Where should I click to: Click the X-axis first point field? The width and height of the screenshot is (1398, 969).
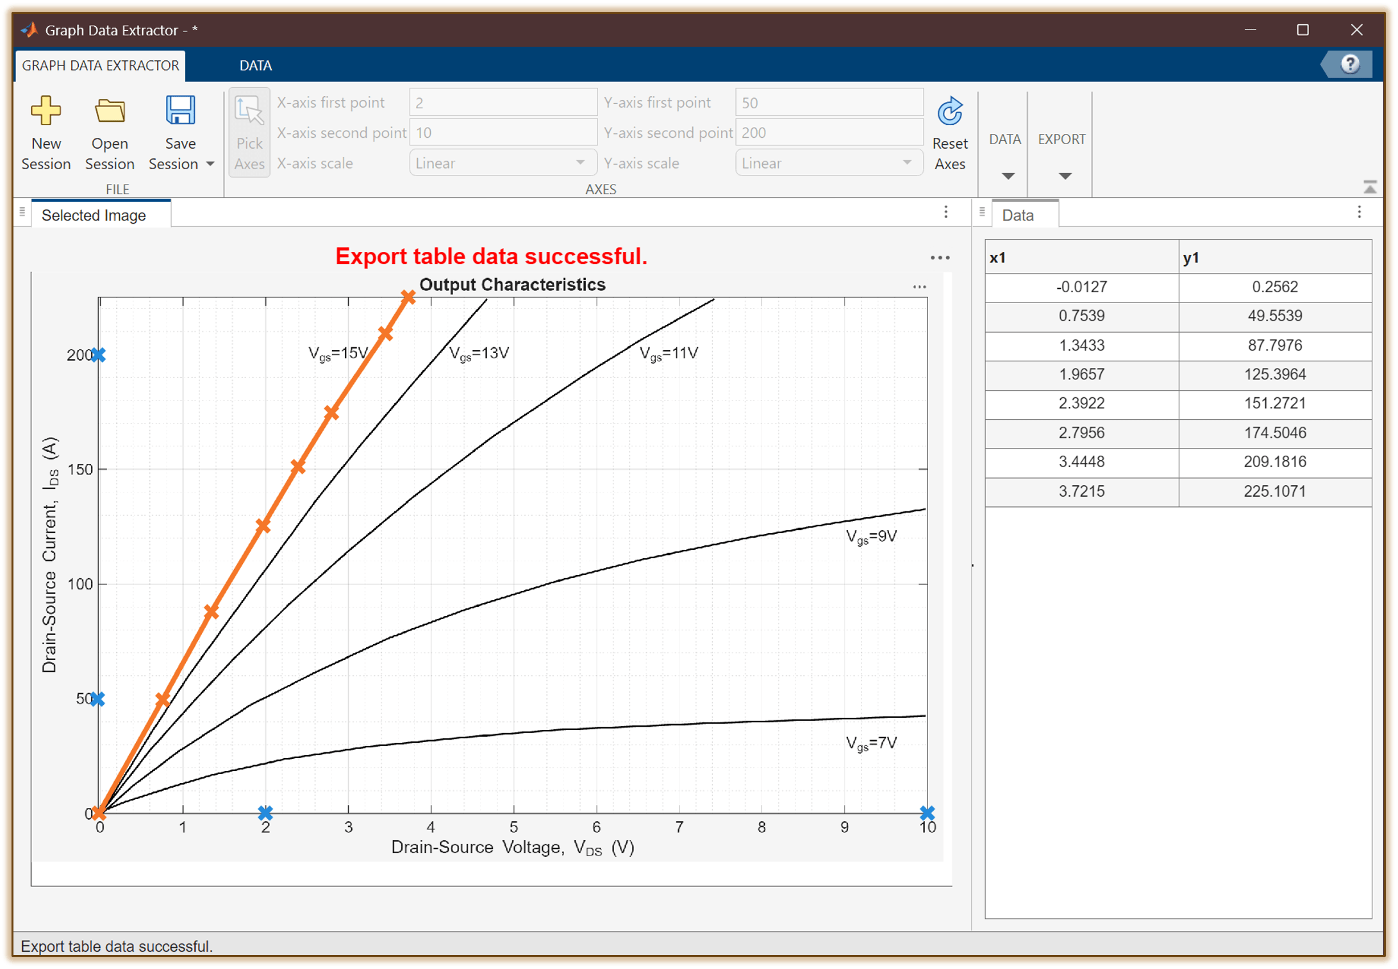tap(503, 103)
